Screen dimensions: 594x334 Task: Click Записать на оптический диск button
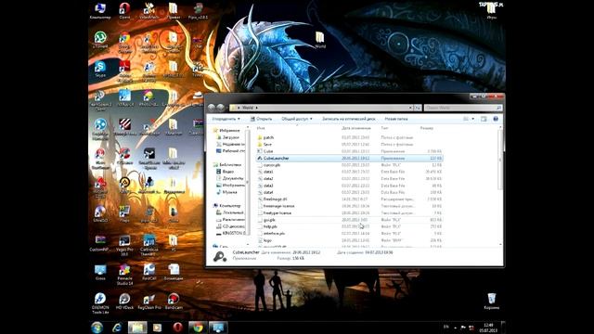(349, 119)
